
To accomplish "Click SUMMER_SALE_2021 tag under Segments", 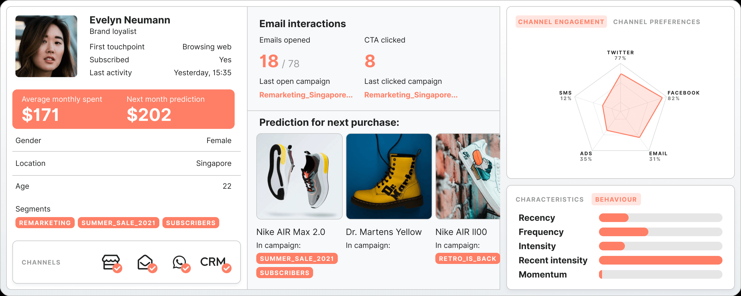I will [x=118, y=223].
